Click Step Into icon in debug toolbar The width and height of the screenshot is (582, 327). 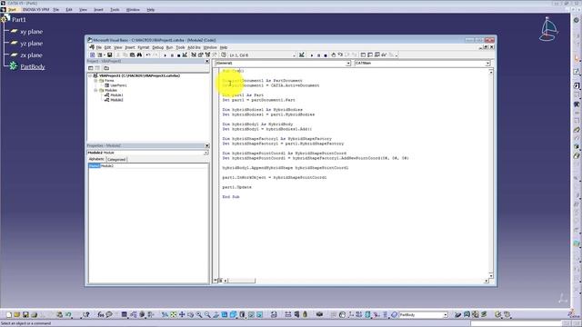click(x=340, y=54)
